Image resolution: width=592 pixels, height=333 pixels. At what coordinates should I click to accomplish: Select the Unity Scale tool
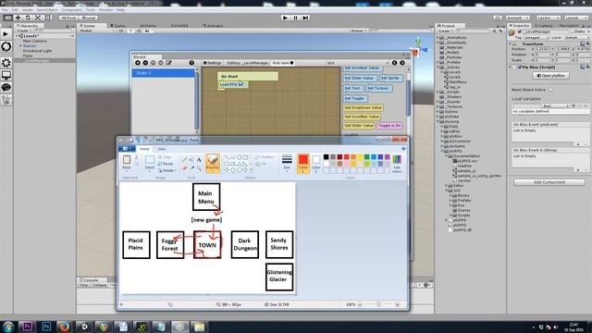coord(38,18)
